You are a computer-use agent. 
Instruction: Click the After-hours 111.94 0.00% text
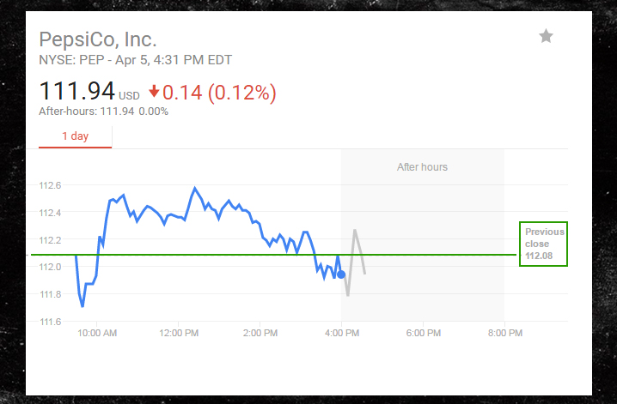[x=103, y=111]
